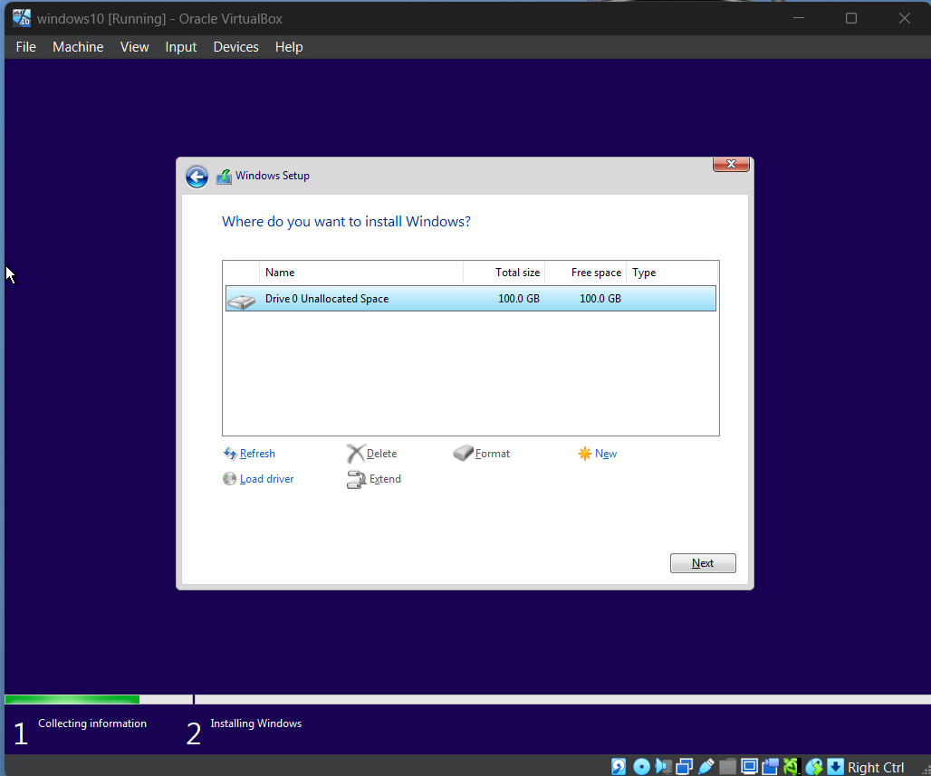This screenshot has width=931, height=776.
Task: Click the Right Ctrl host key label
Action: 876,767
